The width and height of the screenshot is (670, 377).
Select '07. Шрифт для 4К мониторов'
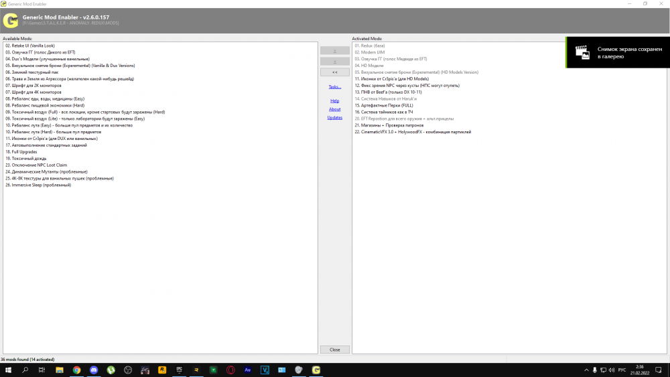click(33, 92)
